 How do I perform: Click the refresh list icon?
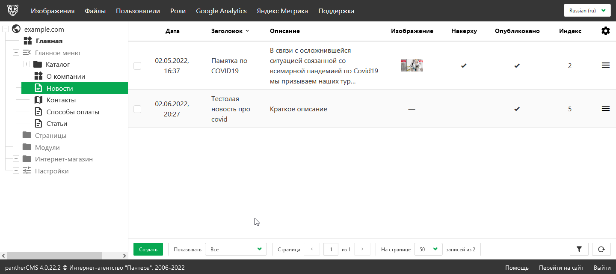click(x=601, y=249)
